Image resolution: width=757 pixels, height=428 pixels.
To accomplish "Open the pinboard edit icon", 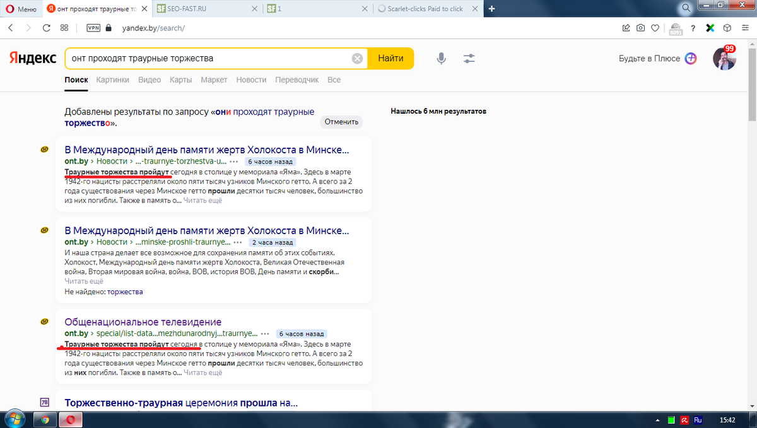I will (x=626, y=28).
